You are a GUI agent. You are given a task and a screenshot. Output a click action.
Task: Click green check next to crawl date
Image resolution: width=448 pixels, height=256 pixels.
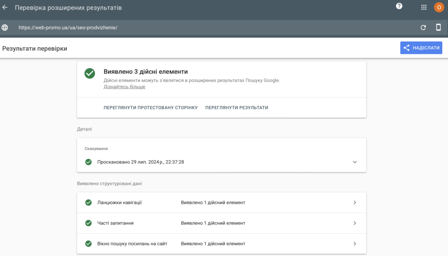88,162
